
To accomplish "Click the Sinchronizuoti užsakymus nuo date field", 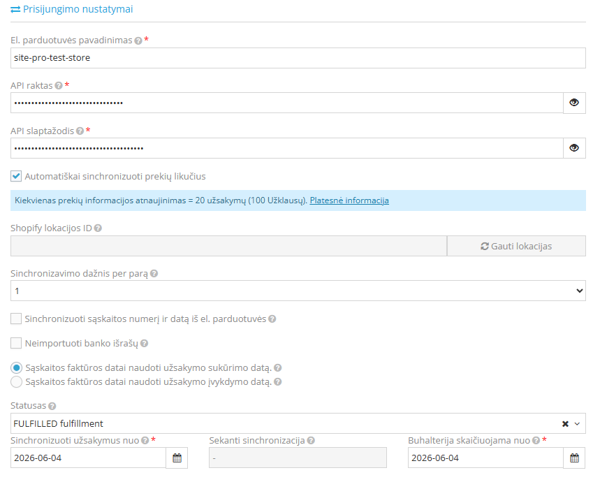I will pos(89,458).
